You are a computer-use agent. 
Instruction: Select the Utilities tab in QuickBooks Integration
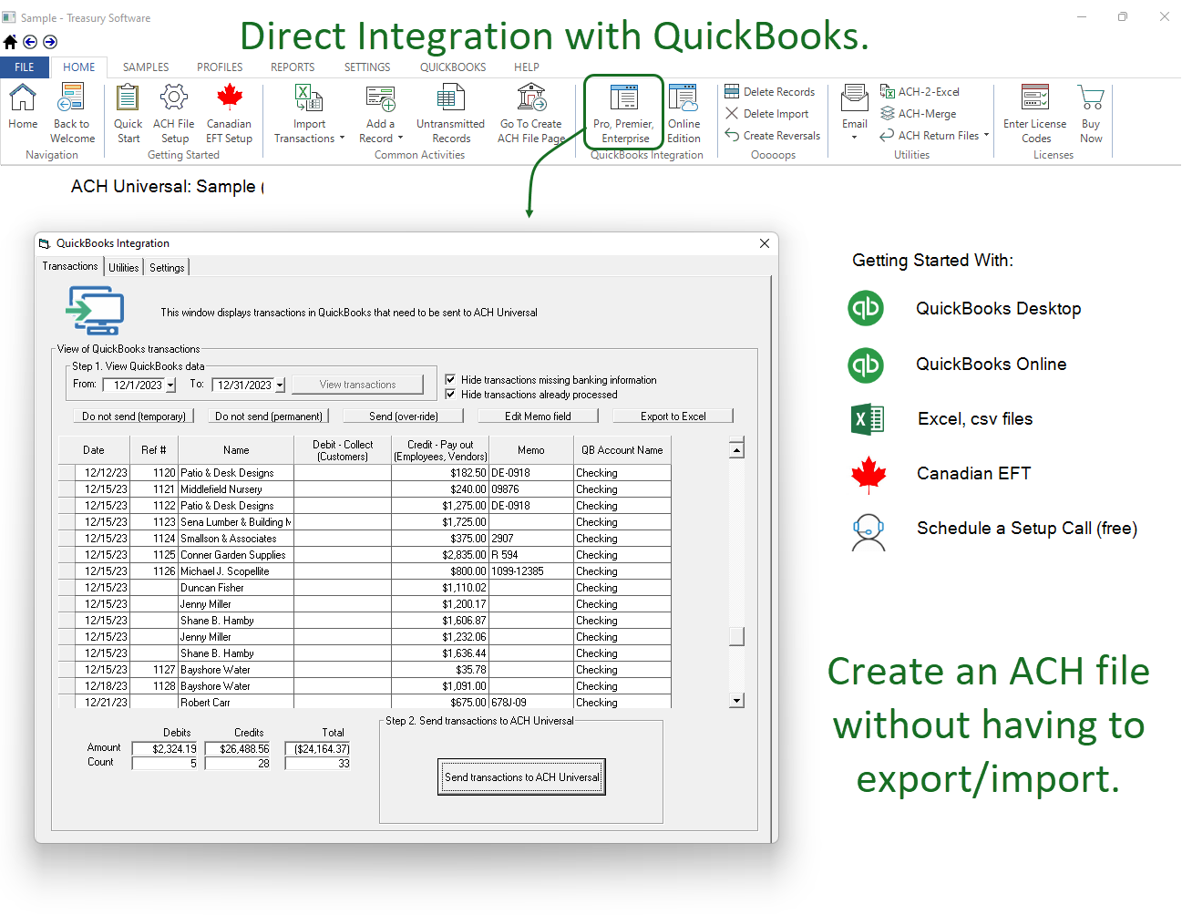(x=124, y=267)
